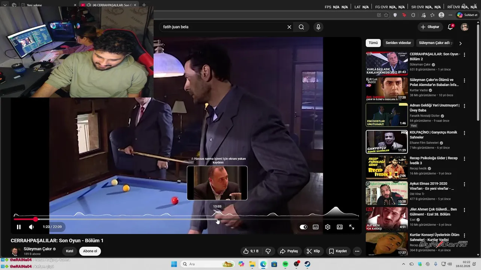Open YouTube account avatar menu
This screenshot has width=481, height=270.
tap(465, 27)
